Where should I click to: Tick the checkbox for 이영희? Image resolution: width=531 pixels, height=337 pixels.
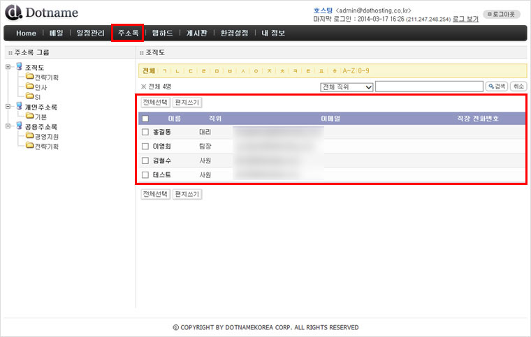145,147
